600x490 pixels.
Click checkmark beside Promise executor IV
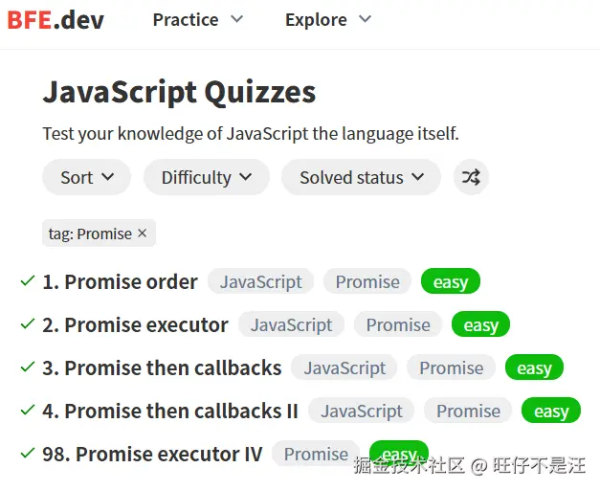(x=28, y=454)
